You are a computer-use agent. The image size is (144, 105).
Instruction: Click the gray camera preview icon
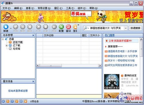click(54, 27)
